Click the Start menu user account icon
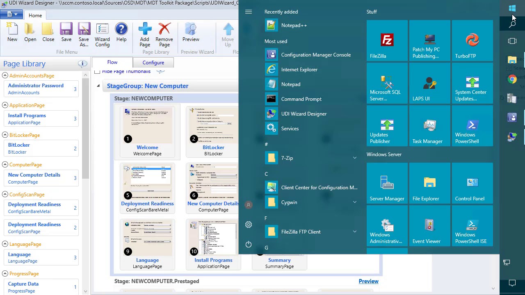Viewport: 525px width, 295px height. tap(249, 205)
